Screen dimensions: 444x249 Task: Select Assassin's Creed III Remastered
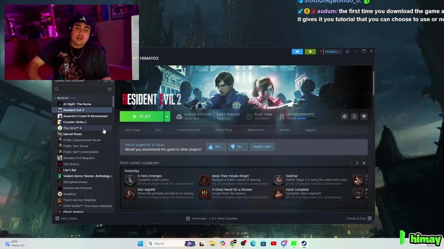click(82, 116)
